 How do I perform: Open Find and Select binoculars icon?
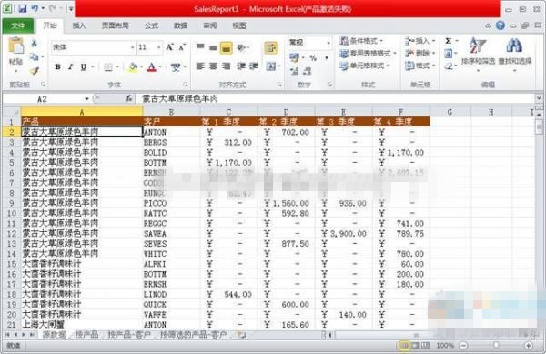515,52
